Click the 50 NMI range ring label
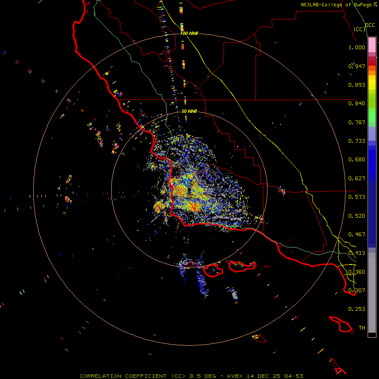The image size is (379, 379). pos(189,111)
